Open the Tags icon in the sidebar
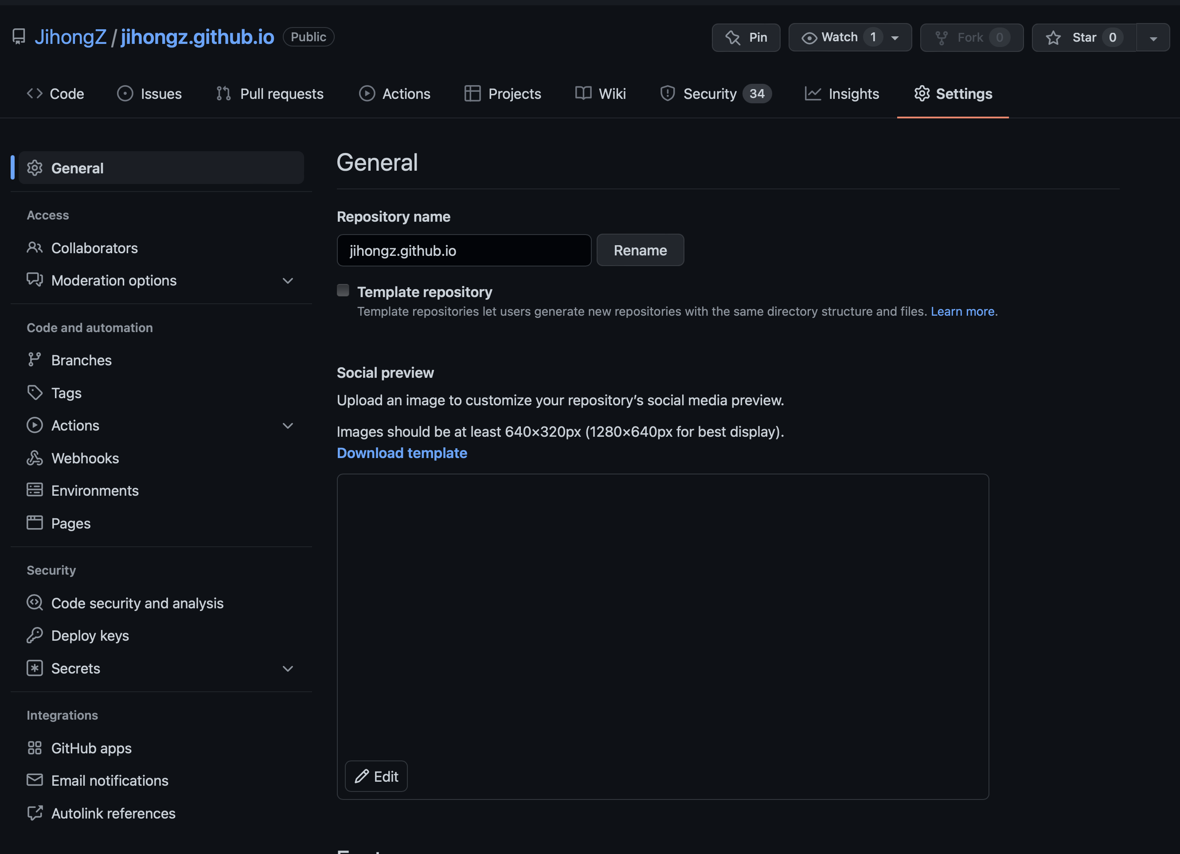 tap(34, 392)
